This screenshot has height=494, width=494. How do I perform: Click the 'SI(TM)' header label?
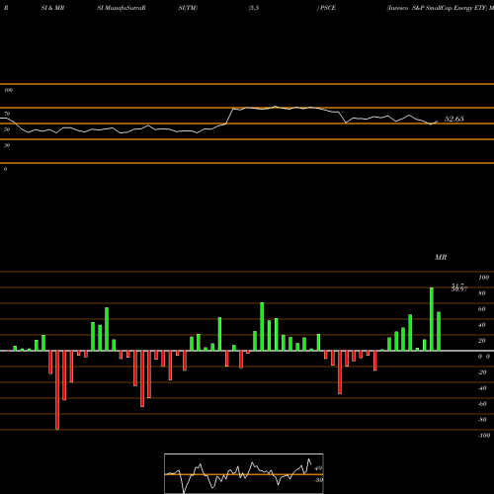coord(188,8)
